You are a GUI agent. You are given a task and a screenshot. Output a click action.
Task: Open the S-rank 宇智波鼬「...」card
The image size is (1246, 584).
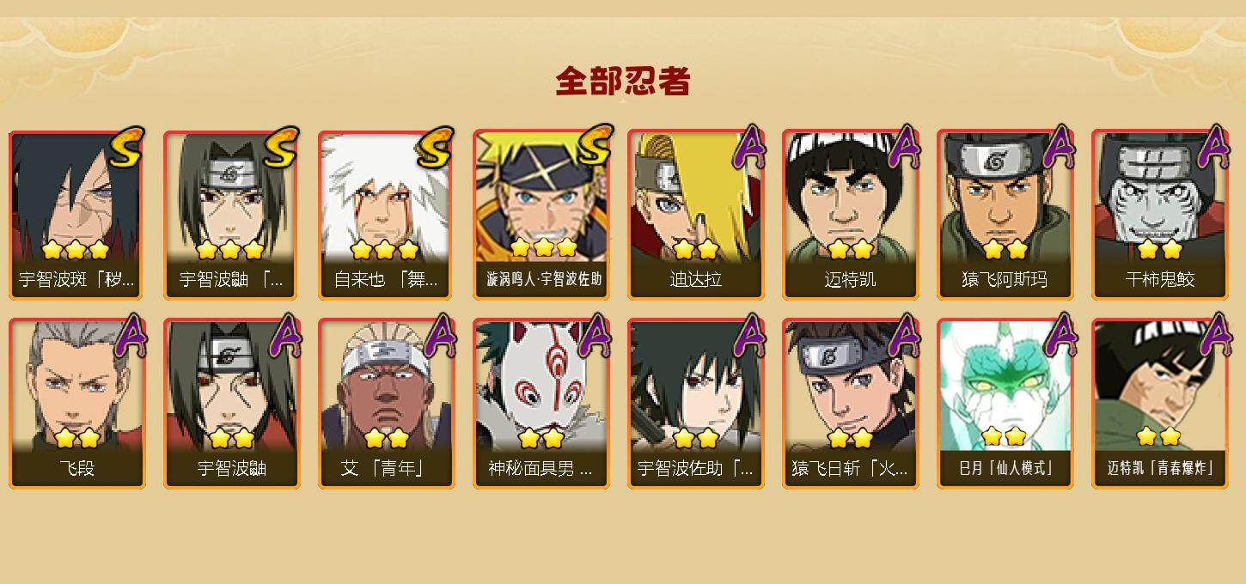click(x=232, y=215)
